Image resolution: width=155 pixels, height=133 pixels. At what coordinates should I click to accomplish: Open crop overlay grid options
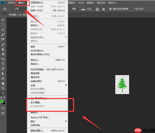tap(97, 9)
